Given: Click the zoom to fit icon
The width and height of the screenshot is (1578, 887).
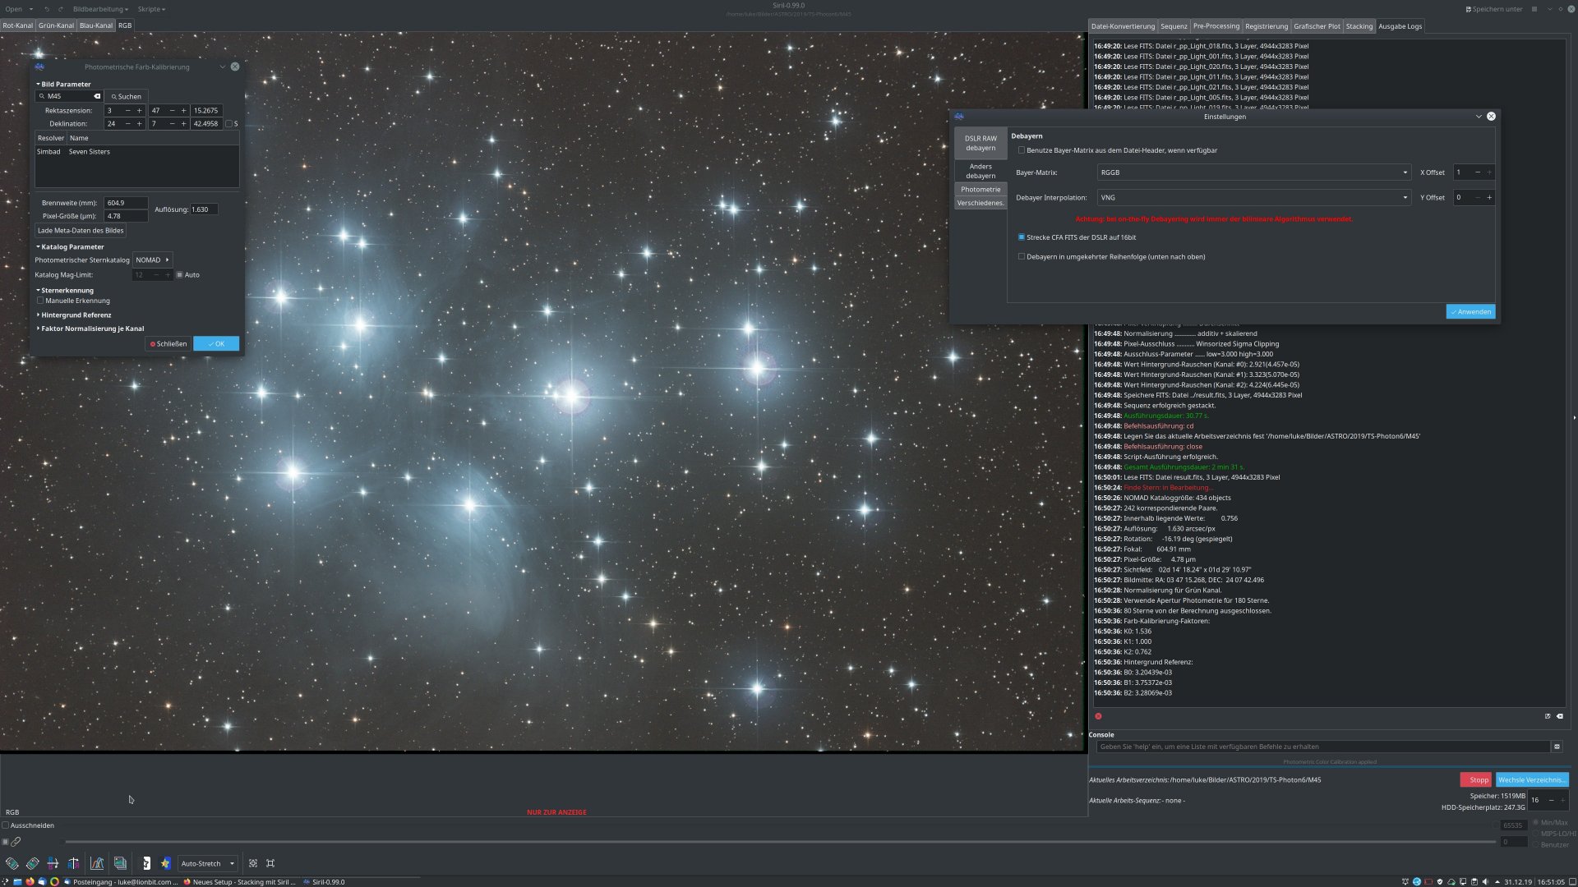Looking at the screenshot, I should coord(253,863).
